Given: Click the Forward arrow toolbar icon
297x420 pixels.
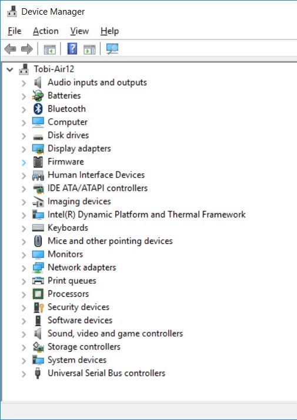Looking at the screenshot, I should click(27, 49).
